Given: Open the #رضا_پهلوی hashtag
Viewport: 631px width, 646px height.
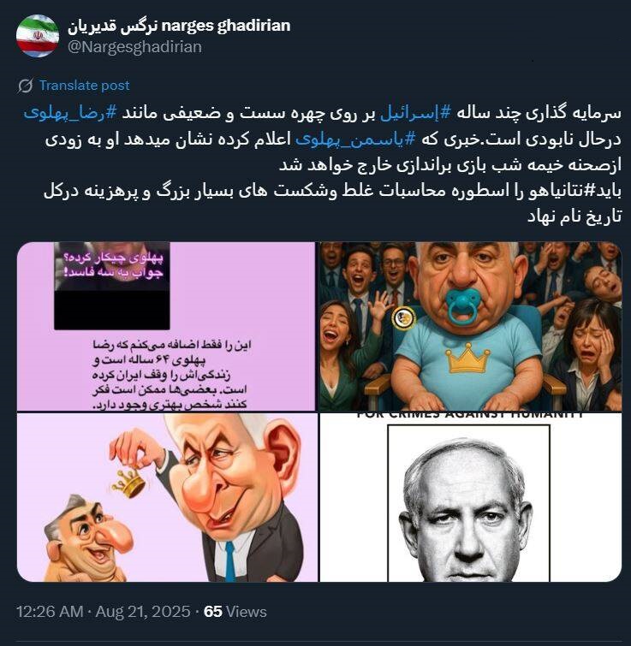Looking at the screenshot, I should (70, 113).
